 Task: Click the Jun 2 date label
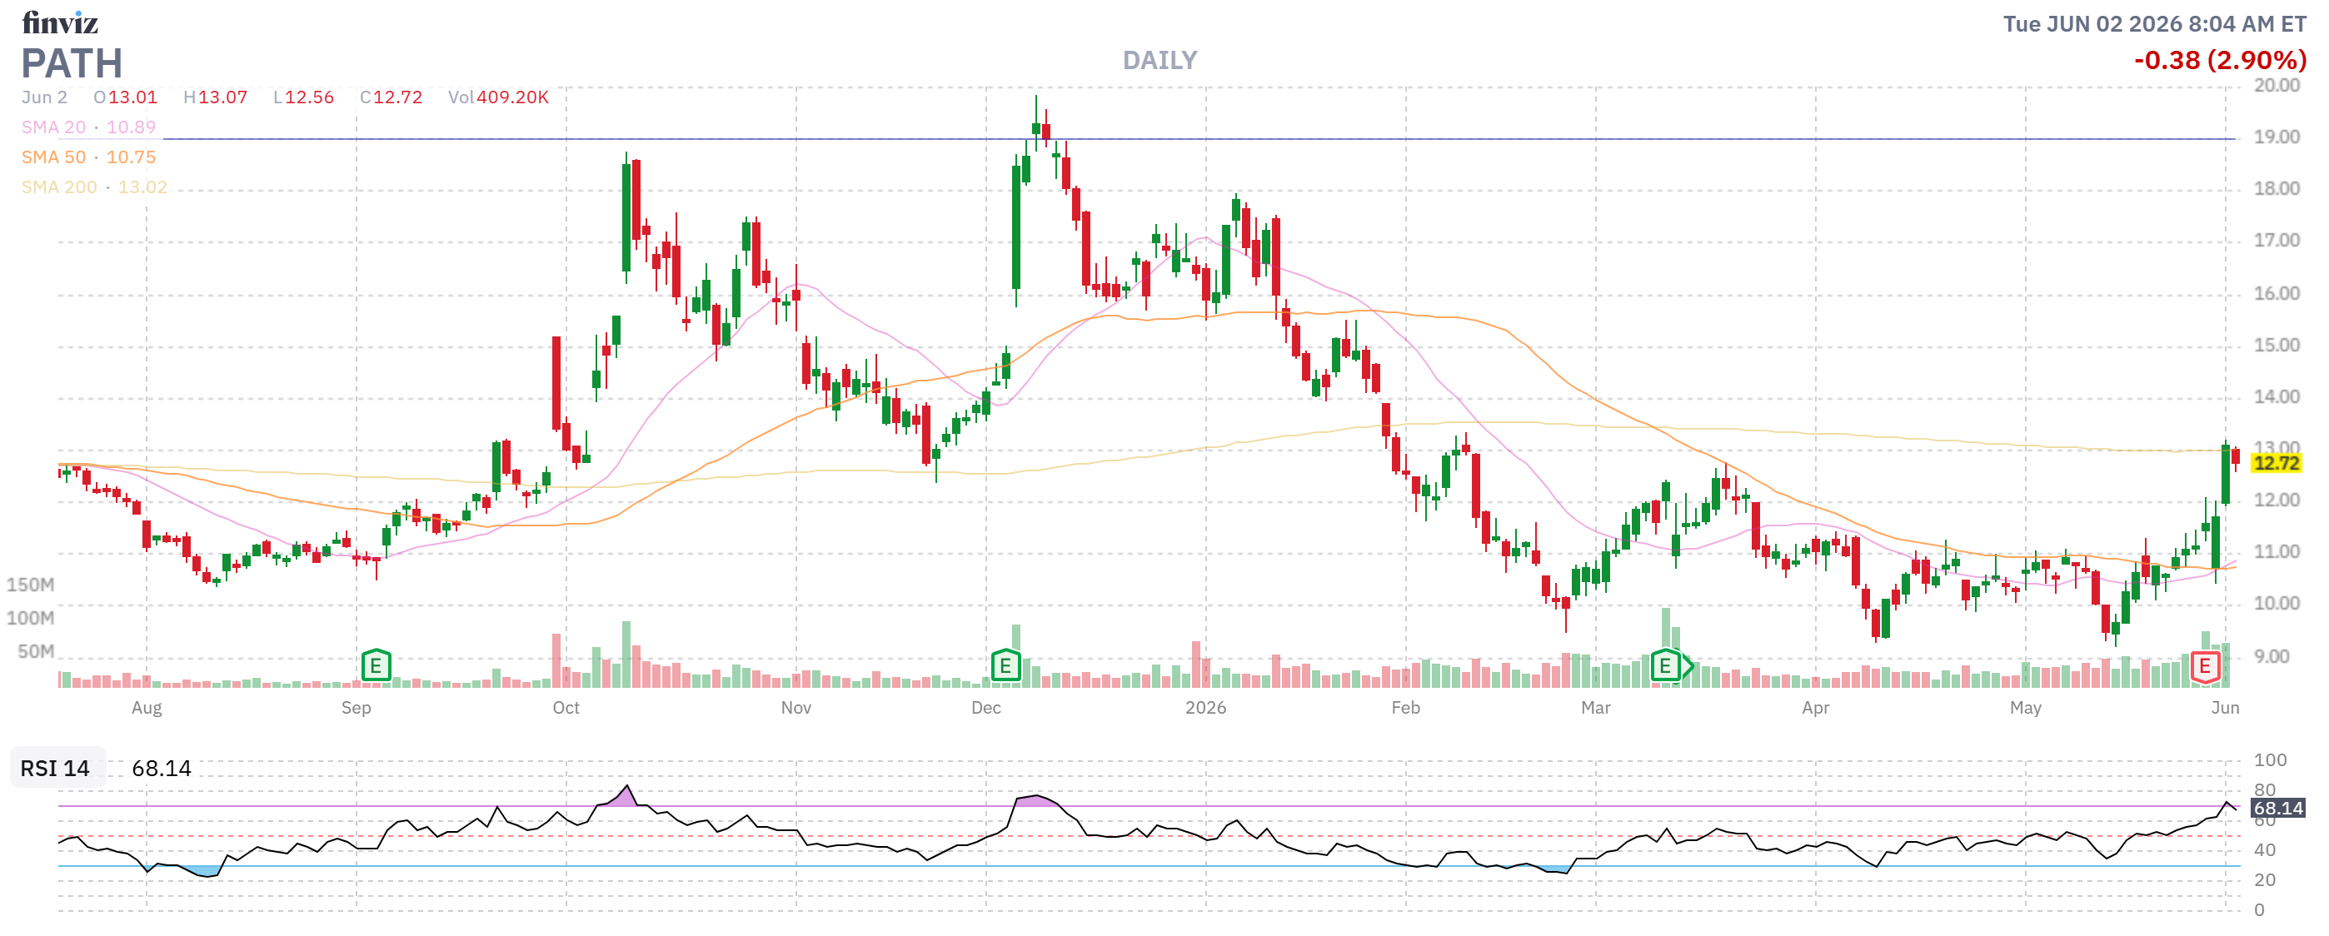[x=44, y=97]
